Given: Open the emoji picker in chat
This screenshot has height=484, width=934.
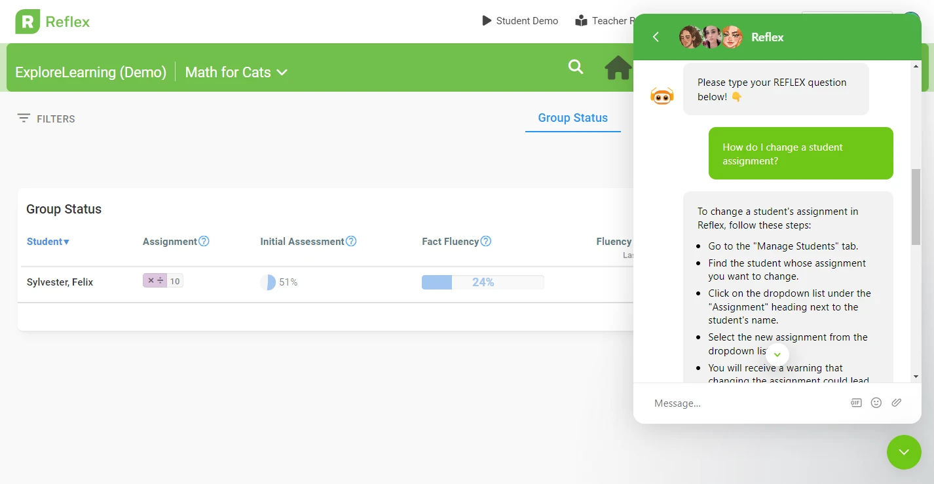Looking at the screenshot, I should [x=876, y=403].
